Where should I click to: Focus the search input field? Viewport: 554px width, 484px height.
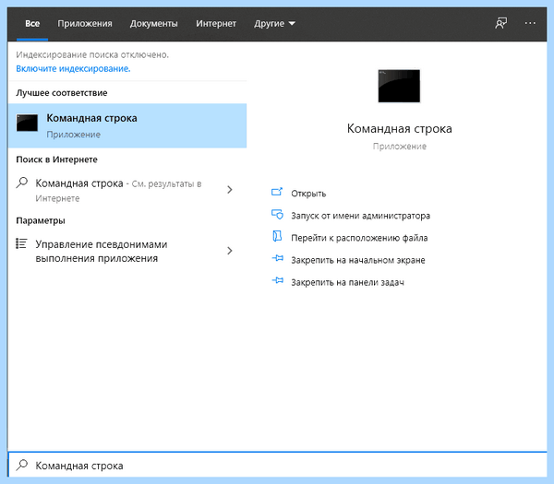click(x=277, y=465)
